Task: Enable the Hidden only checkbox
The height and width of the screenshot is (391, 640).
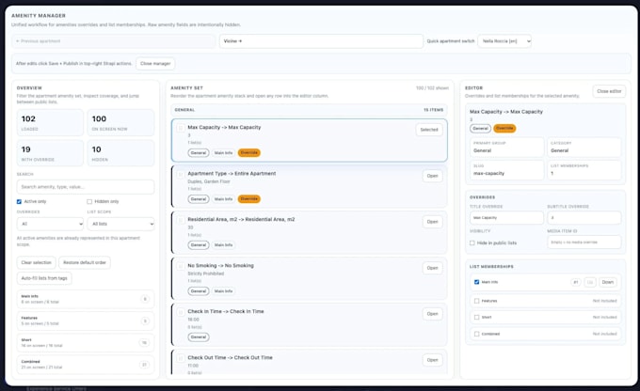Action: tap(89, 201)
